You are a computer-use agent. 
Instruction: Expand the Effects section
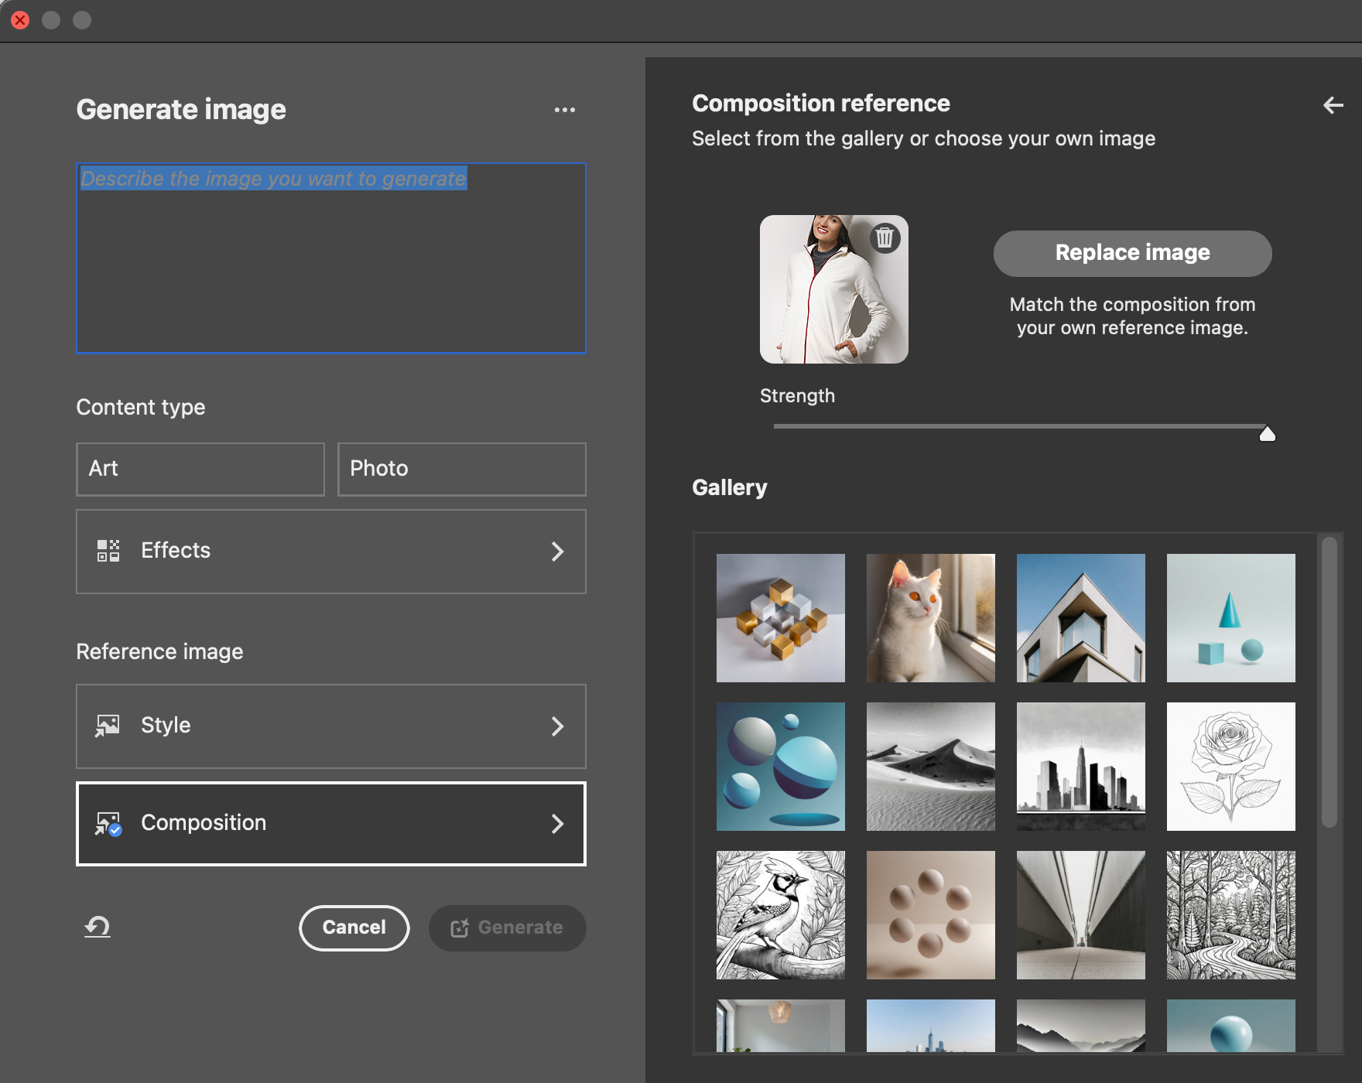click(x=558, y=551)
